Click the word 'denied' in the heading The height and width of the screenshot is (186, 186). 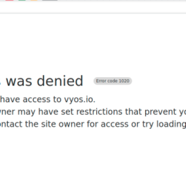coord(60,81)
